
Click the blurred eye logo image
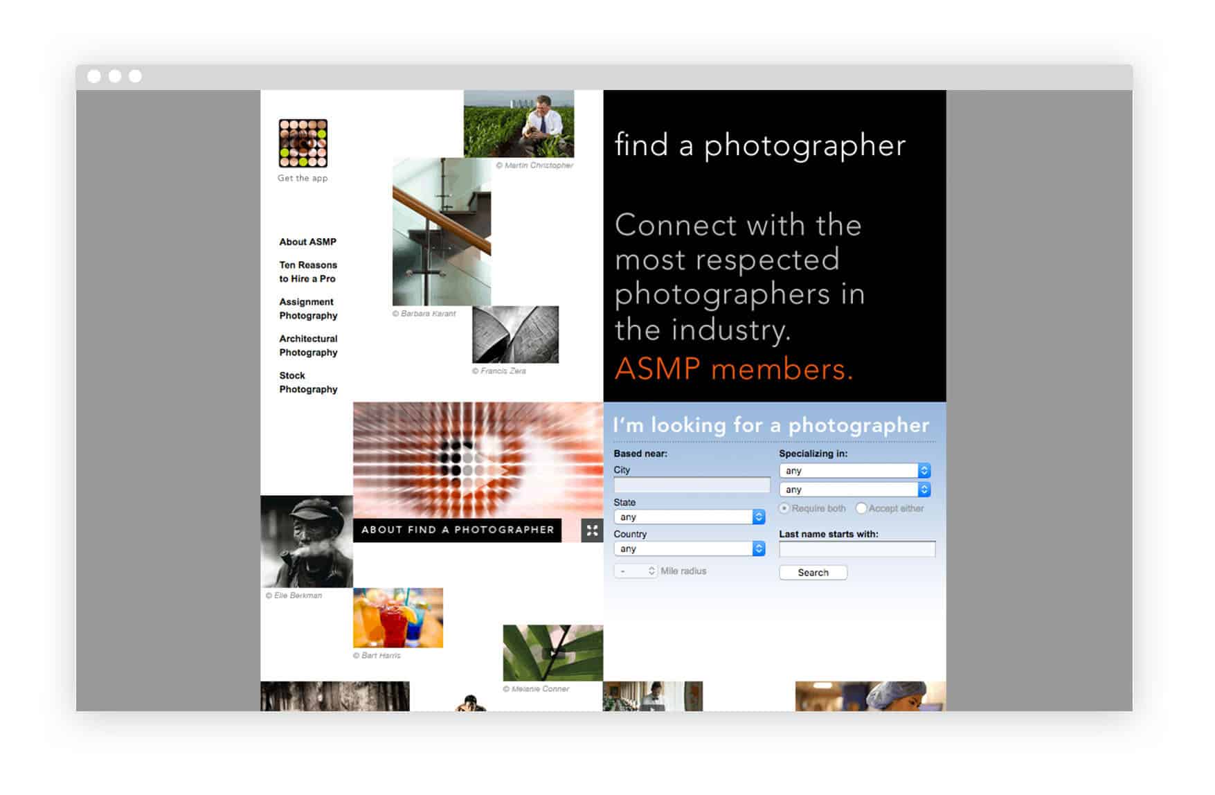(x=478, y=461)
